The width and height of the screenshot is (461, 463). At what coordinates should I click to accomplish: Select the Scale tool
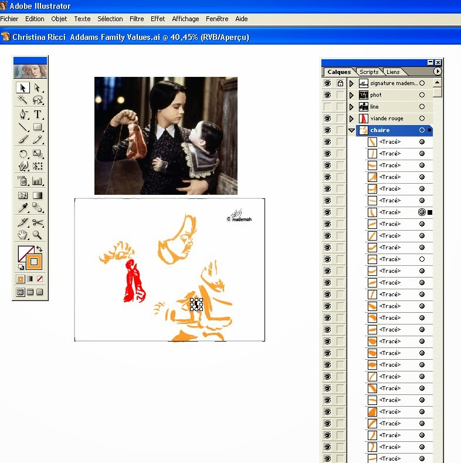pos(37,154)
